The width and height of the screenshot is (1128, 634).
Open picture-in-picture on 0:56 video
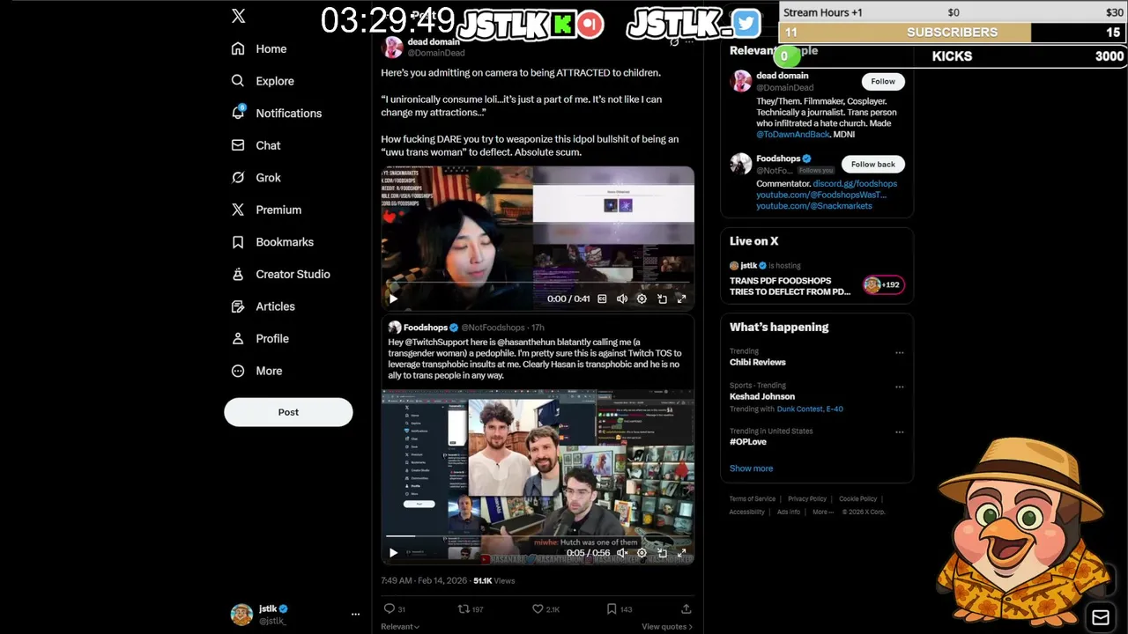(x=662, y=553)
